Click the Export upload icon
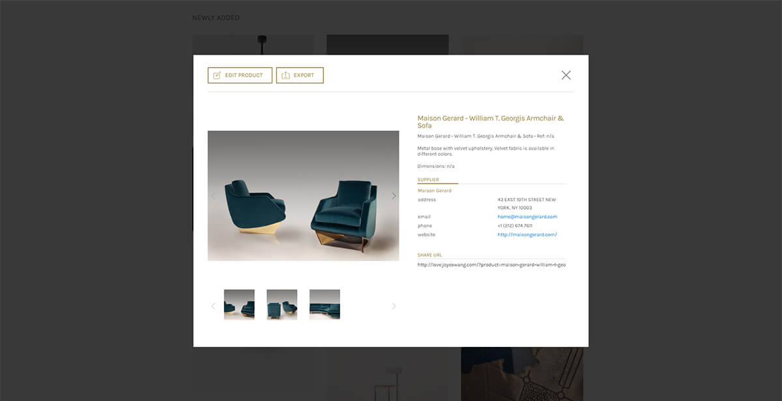Viewport: 782px width, 401px height. [x=285, y=76]
